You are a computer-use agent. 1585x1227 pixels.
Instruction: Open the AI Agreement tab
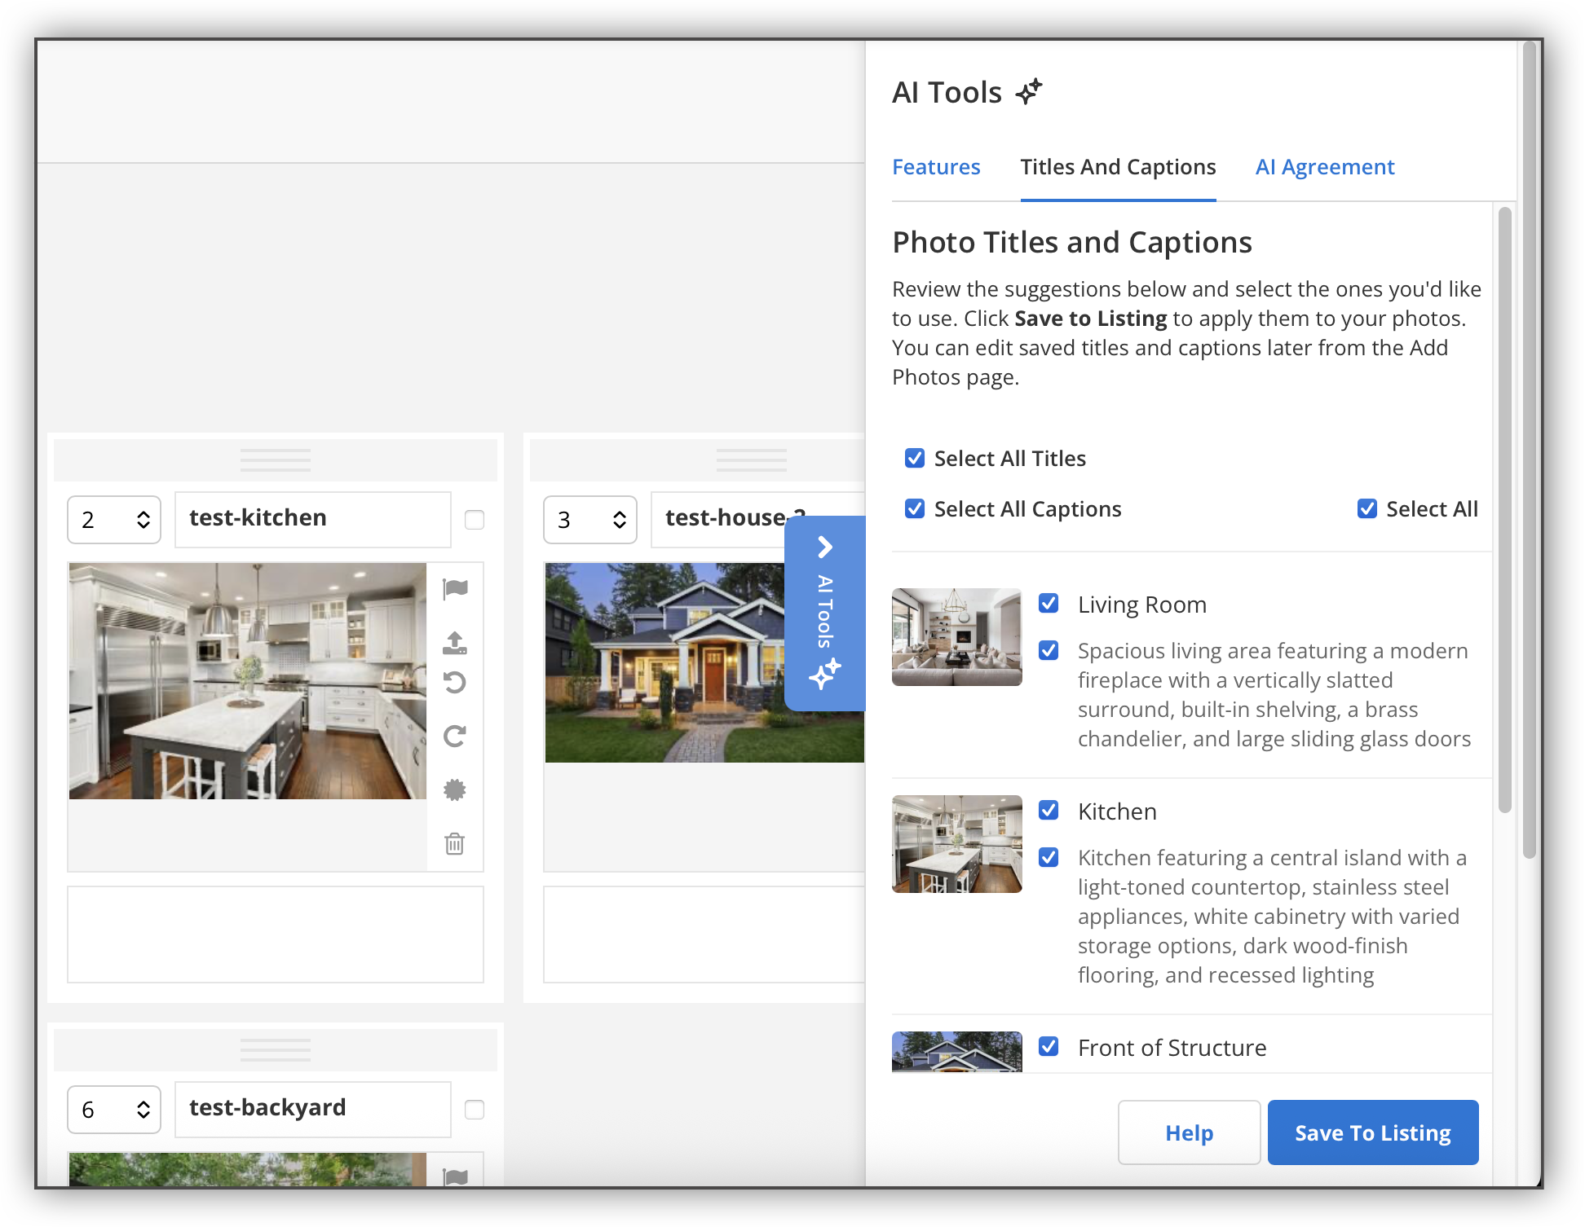1325,167
